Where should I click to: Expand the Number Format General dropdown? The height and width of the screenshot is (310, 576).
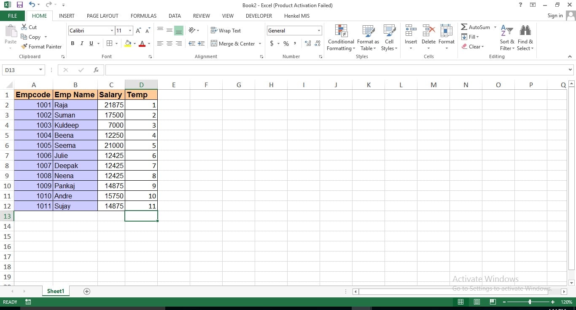(319, 31)
